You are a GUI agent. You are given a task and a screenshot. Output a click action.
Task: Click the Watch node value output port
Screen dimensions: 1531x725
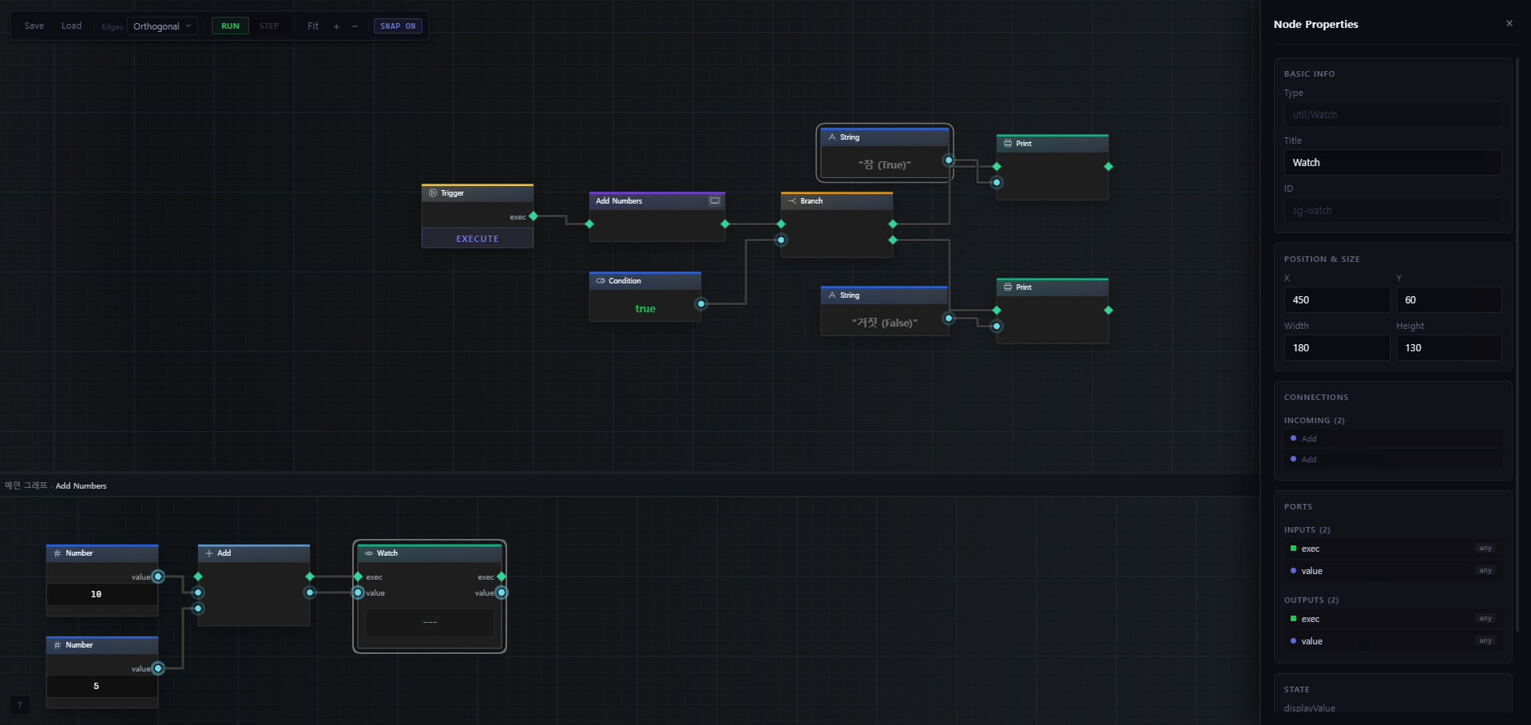click(502, 593)
